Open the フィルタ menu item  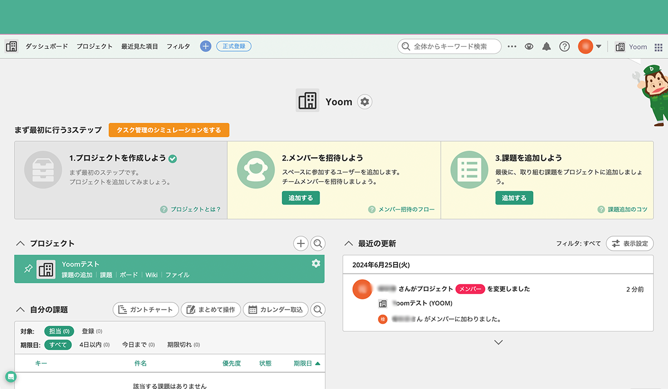coord(178,47)
